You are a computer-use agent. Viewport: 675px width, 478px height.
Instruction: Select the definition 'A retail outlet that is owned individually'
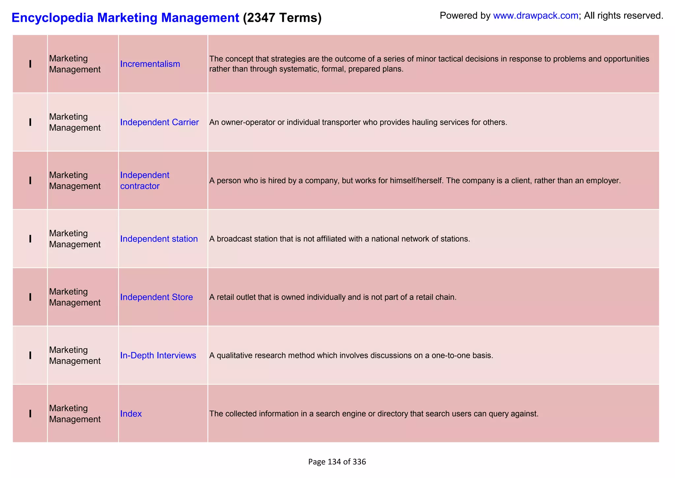pos(333,297)
